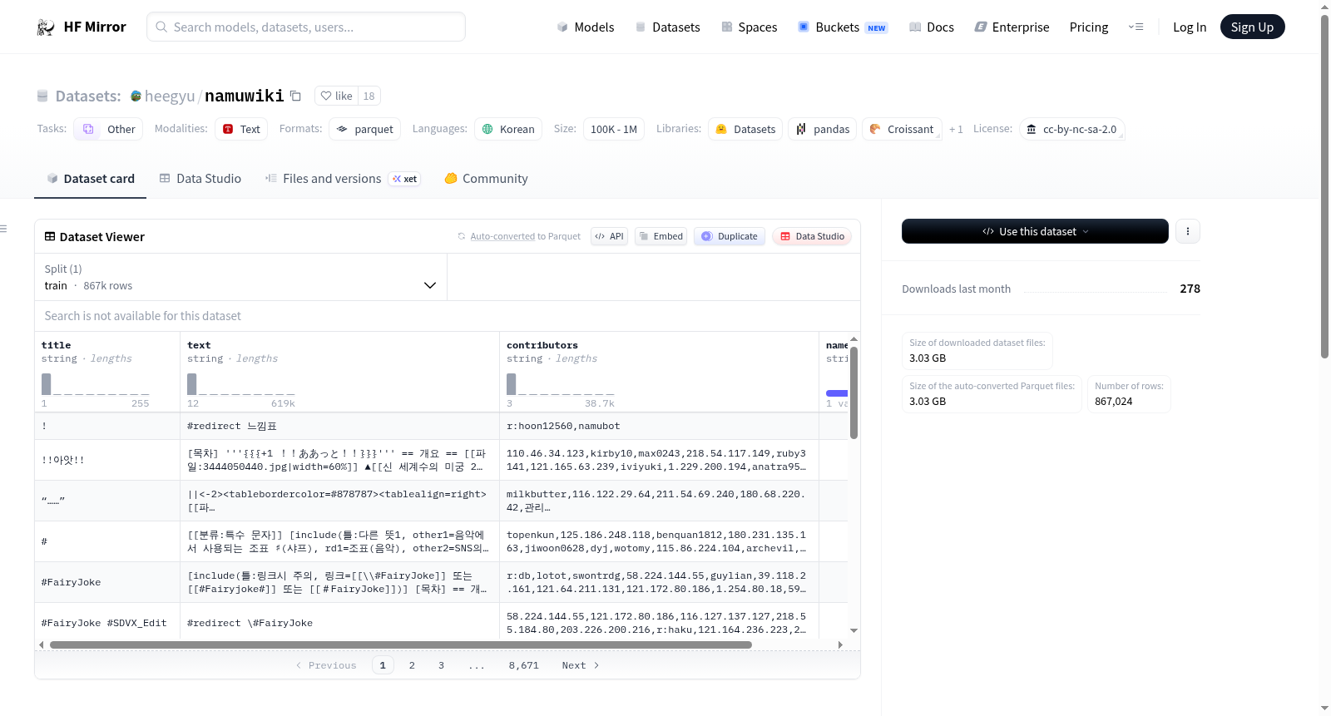Viewport: 1331px width, 716px height.
Task: Filter by the Other task tag
Action: [108, 129]
